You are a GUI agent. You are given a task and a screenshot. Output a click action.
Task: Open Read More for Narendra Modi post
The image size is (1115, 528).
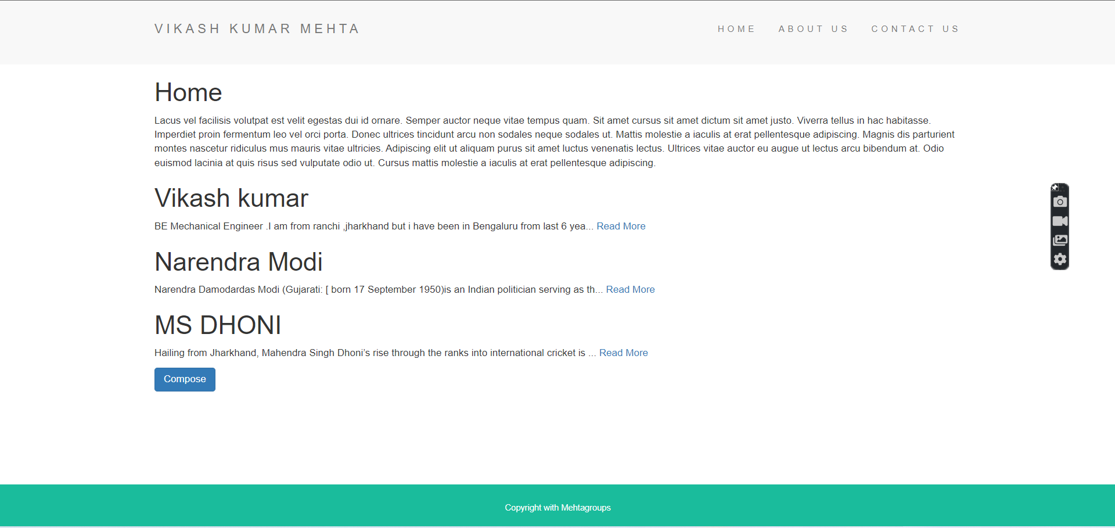tap(630, 289)
